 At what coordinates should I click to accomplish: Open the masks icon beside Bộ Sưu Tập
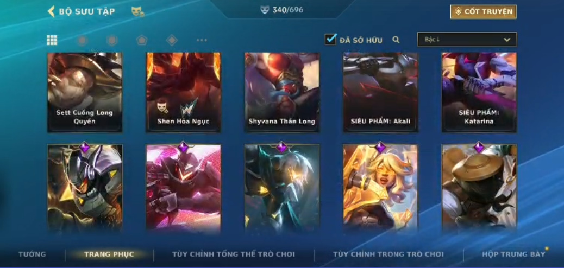138,11
